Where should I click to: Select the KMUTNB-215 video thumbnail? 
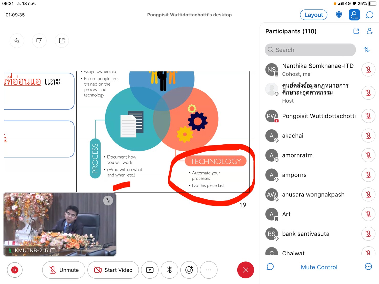(x=60, y=224)
